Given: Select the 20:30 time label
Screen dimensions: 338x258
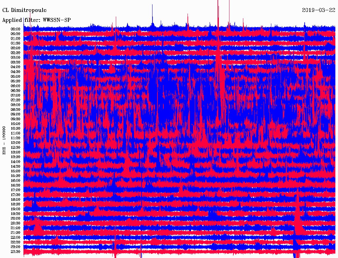Looking at the screenshot, I should (16, 223).
